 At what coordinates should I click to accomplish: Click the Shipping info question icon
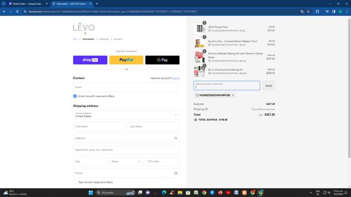(206, 109)
